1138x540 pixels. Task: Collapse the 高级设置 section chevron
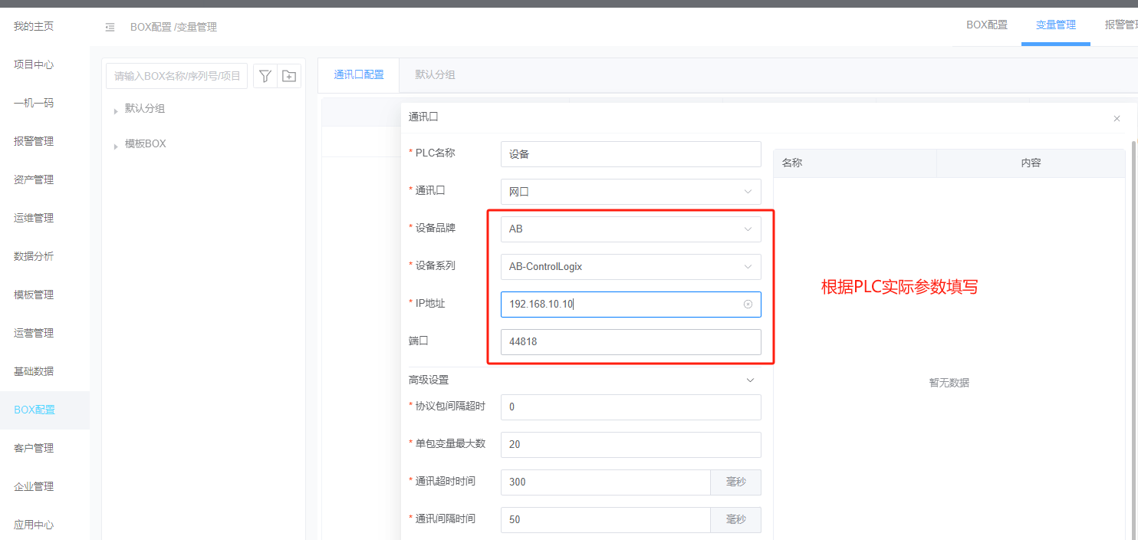[x=750, y=380]
